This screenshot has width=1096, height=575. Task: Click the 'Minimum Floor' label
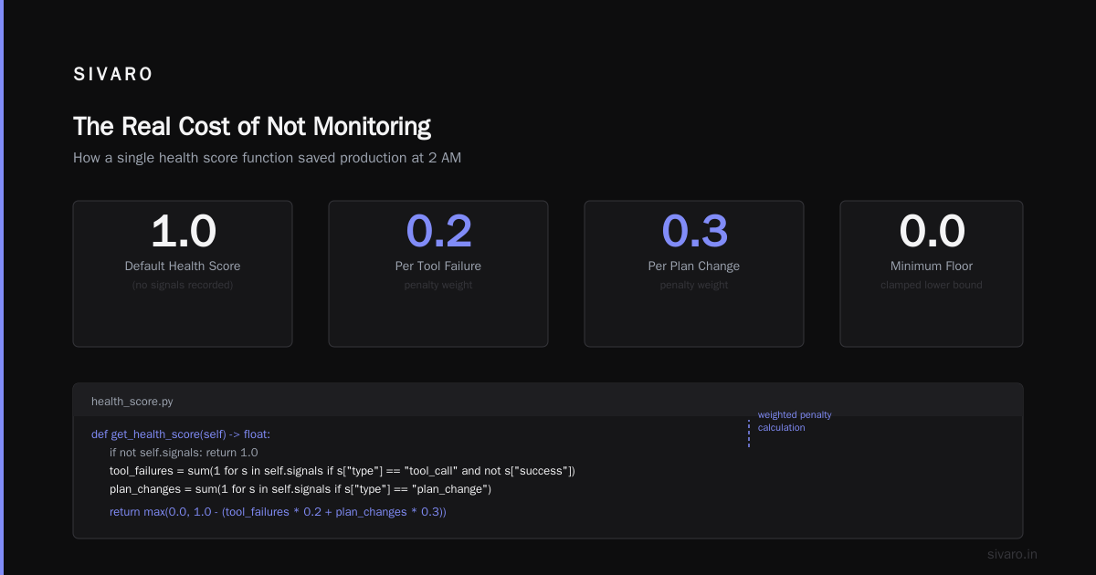pyautogui.click(x=932, y=267)
